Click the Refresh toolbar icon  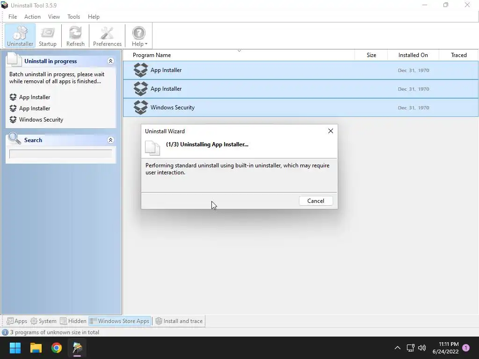pos(75,36)
